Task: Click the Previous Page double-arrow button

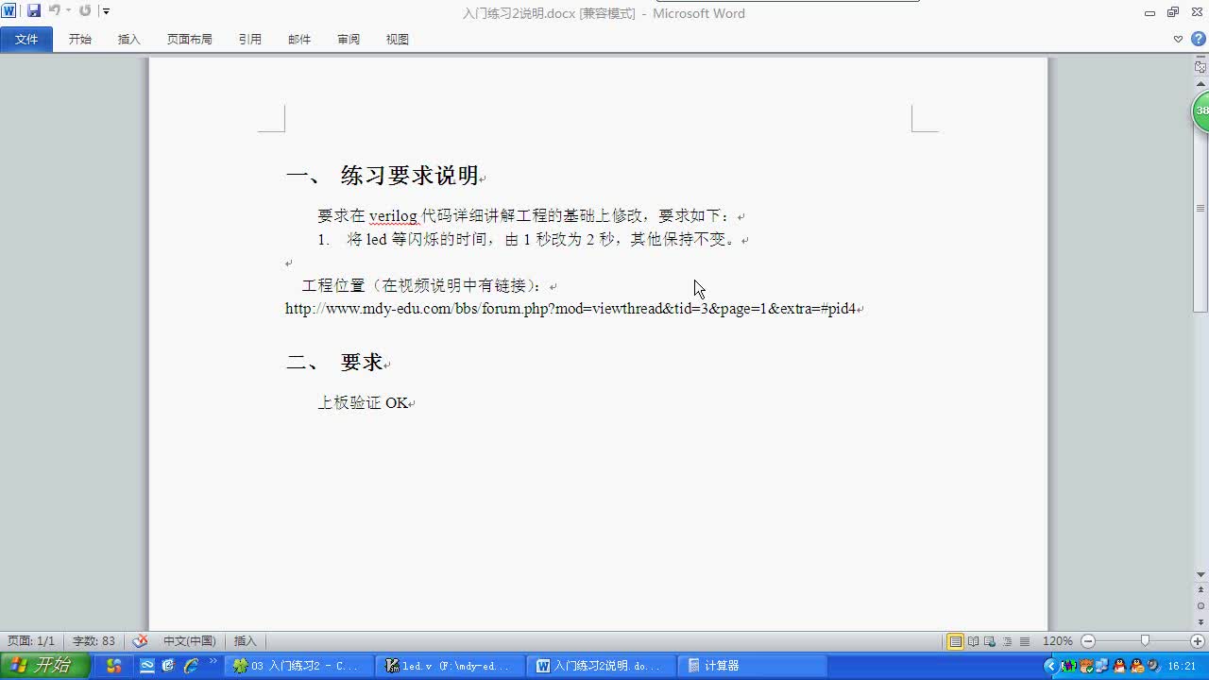Action: (x=1200, y=590)
